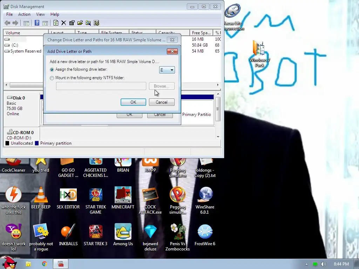Viewport: 359px width, 269px height.
Task: Click the Back arrow toolbar icon
Action: coord(7,23)
